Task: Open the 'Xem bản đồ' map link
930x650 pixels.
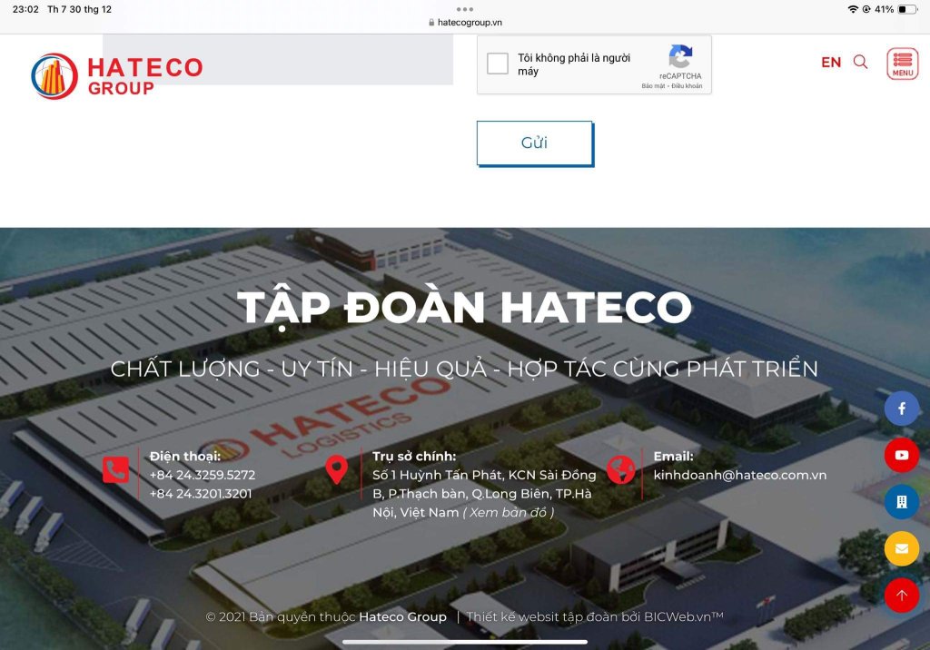Action: tap(509, 512)
